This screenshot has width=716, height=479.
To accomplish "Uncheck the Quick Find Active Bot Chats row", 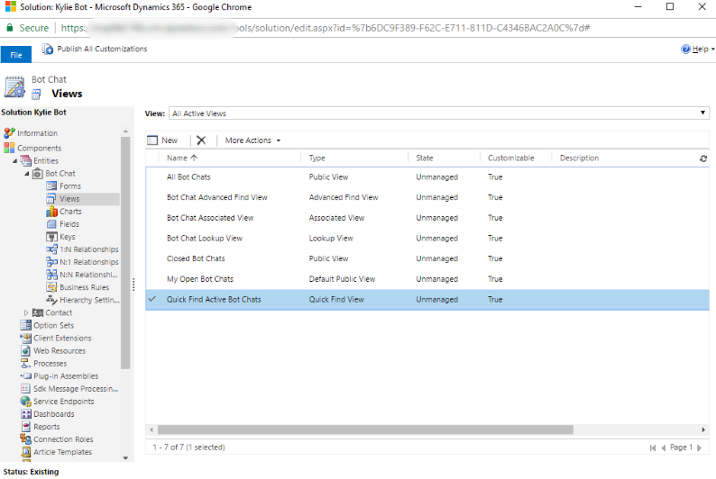I will (x=152, y=299).
